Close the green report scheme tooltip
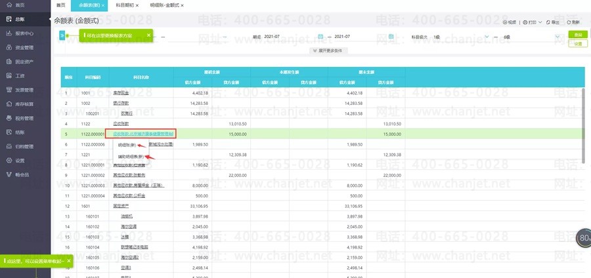Screen dimensions: 591x278 [x=148, y=35]
